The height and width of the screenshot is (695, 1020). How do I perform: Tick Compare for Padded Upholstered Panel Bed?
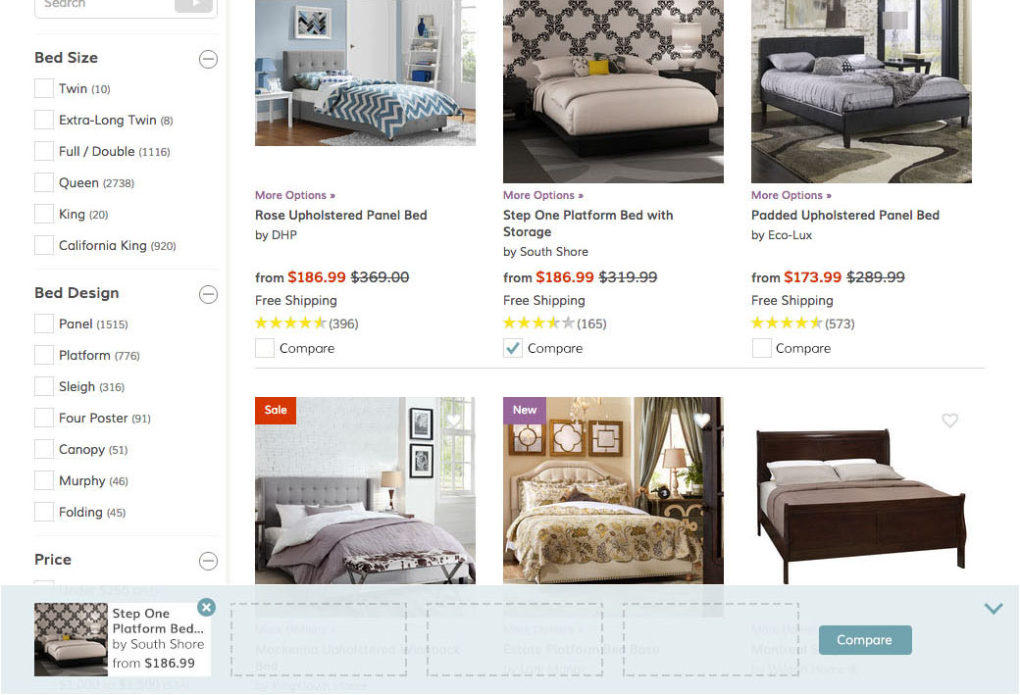761,348
